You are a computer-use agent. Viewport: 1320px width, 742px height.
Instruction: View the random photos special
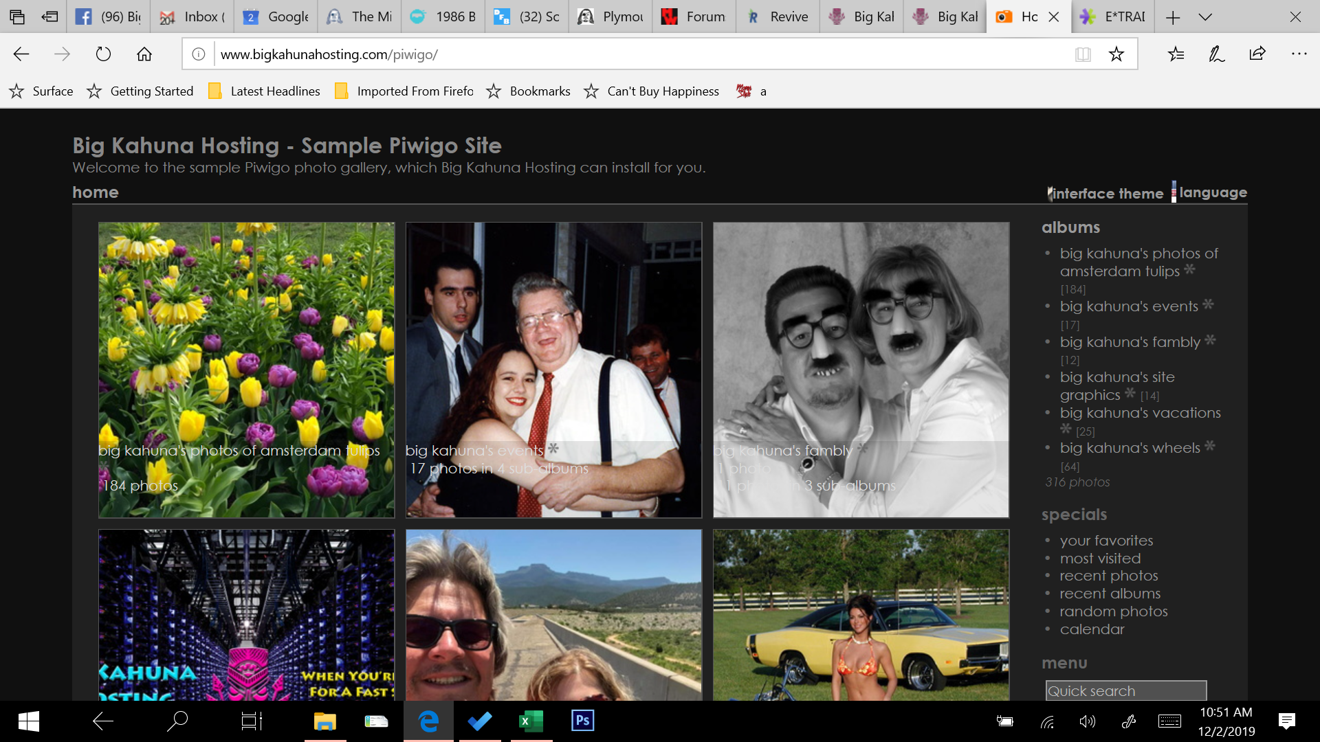1114,611
